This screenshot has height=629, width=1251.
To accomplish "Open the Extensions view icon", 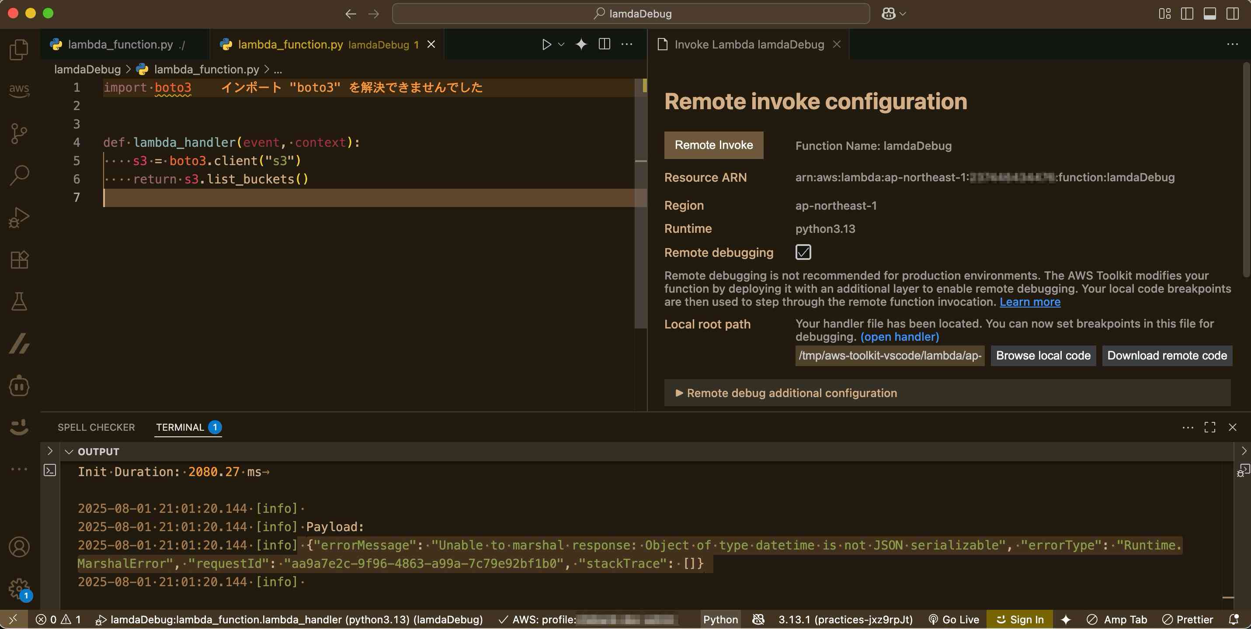I will pyautogui.click(x=19, y=259).
